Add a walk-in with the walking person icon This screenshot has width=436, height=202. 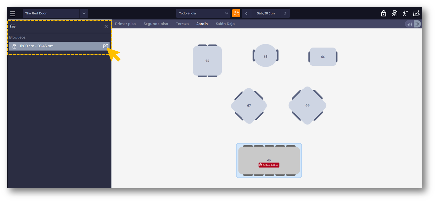[405, 13]
